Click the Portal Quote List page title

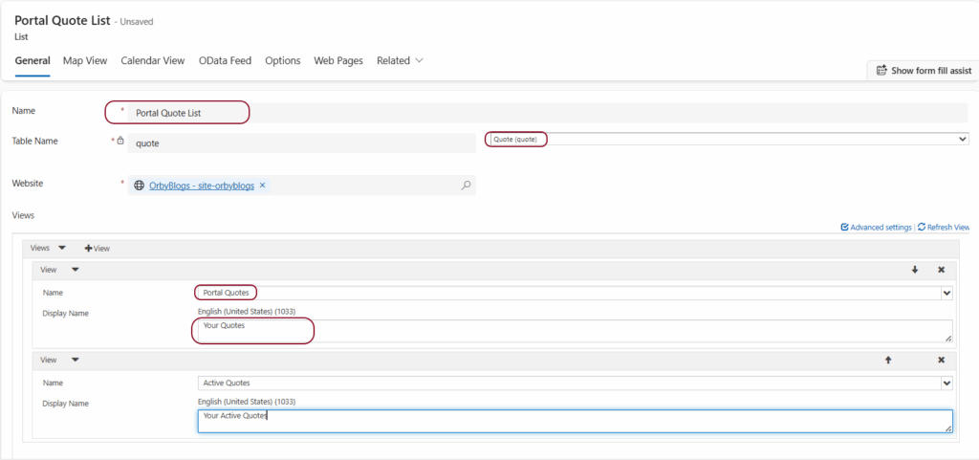point(62,21)
